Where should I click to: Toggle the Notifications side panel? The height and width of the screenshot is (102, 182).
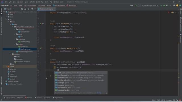coord(181,39)
